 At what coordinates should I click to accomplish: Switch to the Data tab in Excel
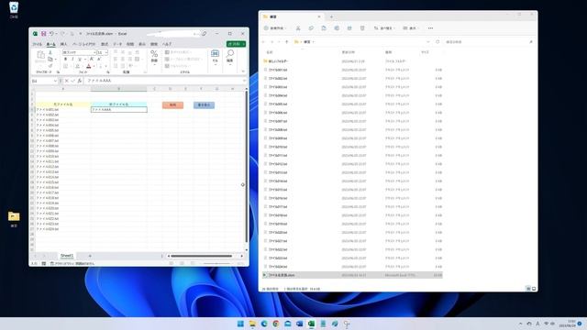click(117, 44)
